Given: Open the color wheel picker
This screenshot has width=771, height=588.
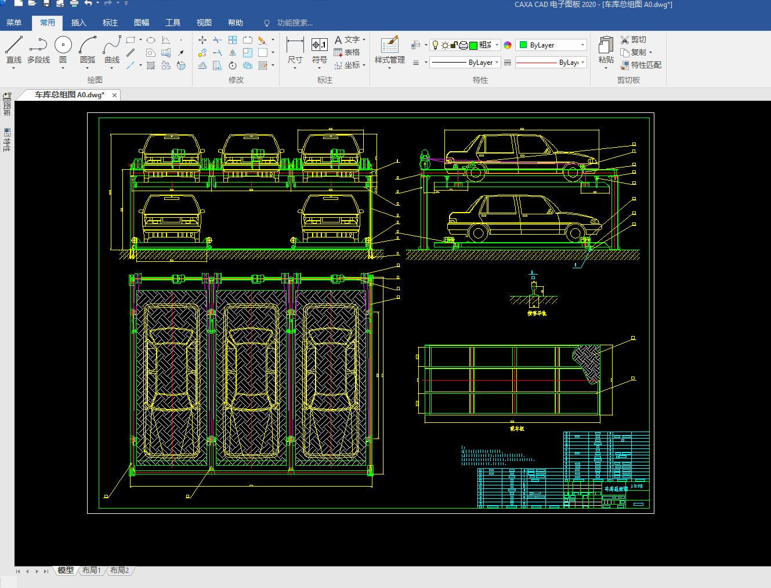Looking at the screenshot, I should click(x=508, y=45).
